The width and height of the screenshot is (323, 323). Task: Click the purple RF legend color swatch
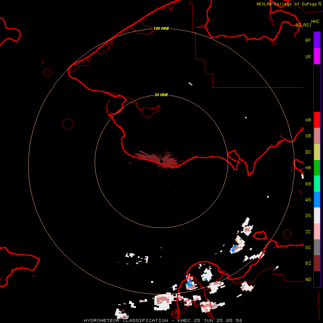[317, 40]
